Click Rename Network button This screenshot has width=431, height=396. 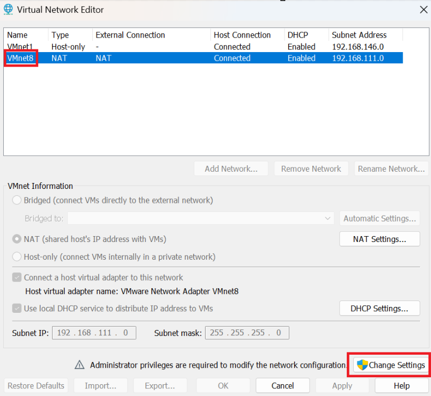coord(391,168)
